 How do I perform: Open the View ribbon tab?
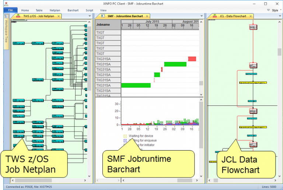(103, 10)
